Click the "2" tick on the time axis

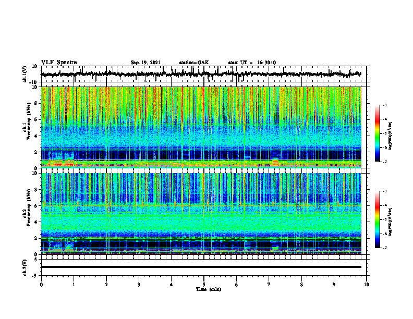pos(106,285)
